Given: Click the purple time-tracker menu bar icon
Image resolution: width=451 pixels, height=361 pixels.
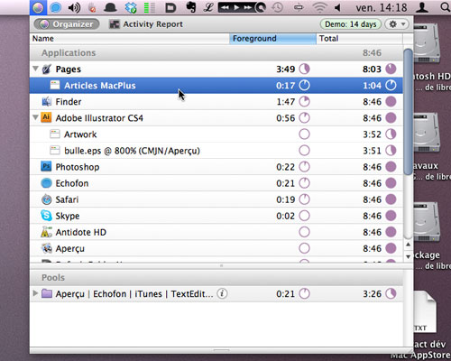Looking at the screenshot, I should (38, 7).
